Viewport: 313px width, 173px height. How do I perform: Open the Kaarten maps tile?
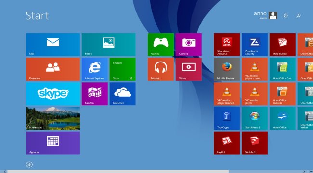(94, 94)
